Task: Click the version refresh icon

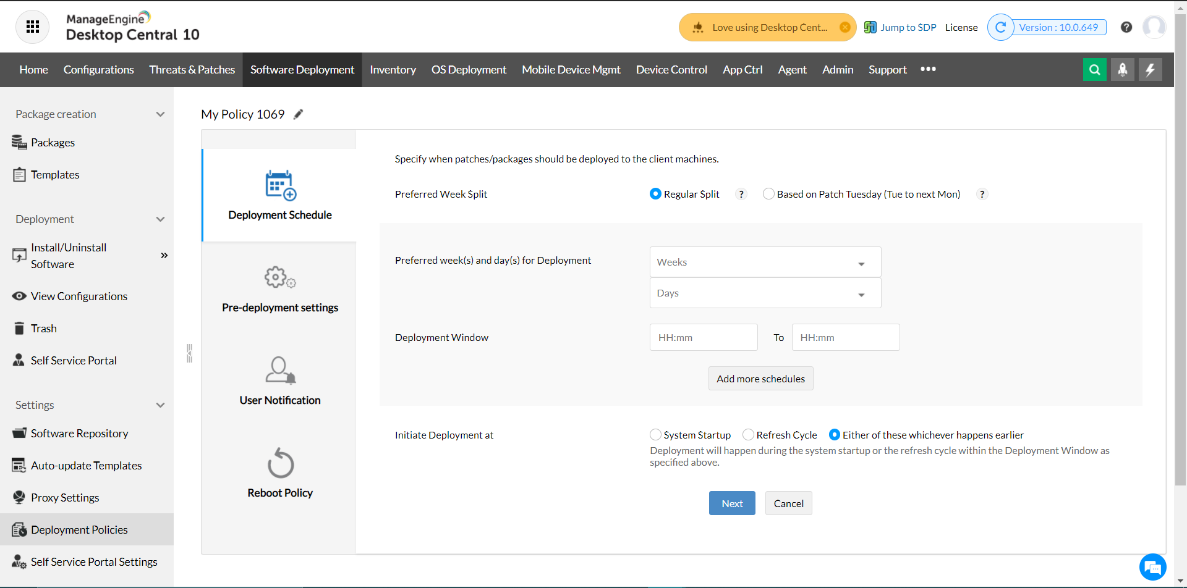Action: [1000, 27]
